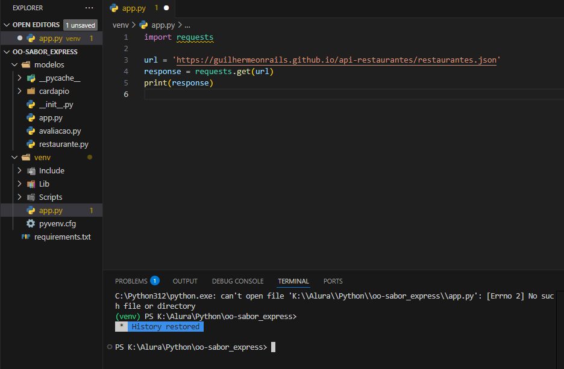Screen dimensions: 564x369
Task: Open the restaurantes.json URL link in code
Action: pos(336,60)
